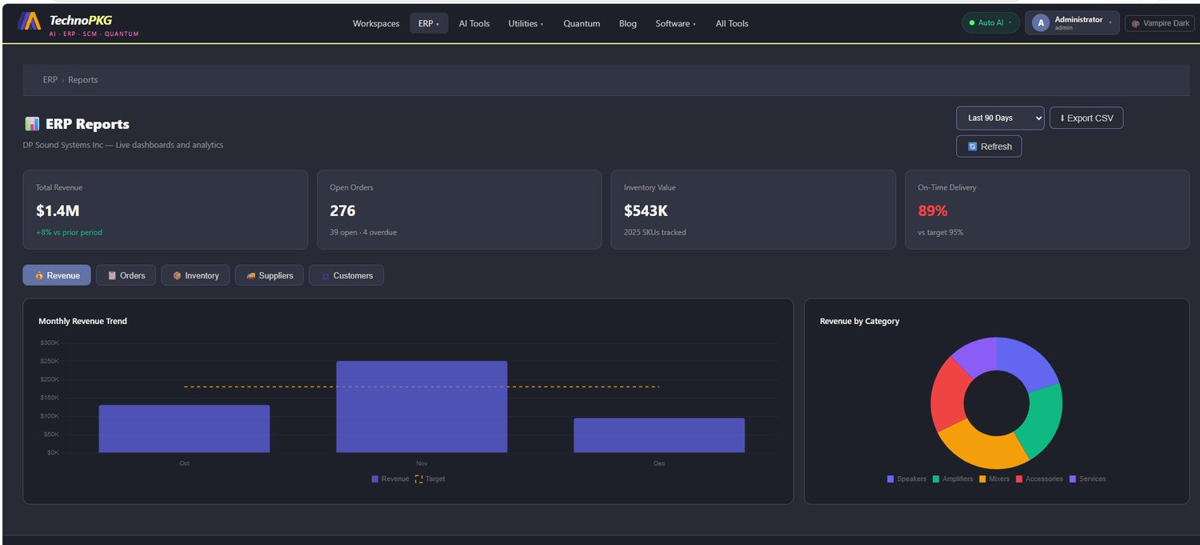Toggle Accessories legend in category chart
1200x545 pixels.
click(x=1039, y=479)
